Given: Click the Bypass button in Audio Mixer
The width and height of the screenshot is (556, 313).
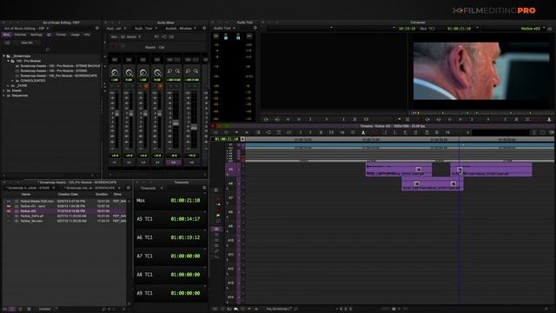Looking at the screenshot, I should pyautogui.click(x=150, y=47).
